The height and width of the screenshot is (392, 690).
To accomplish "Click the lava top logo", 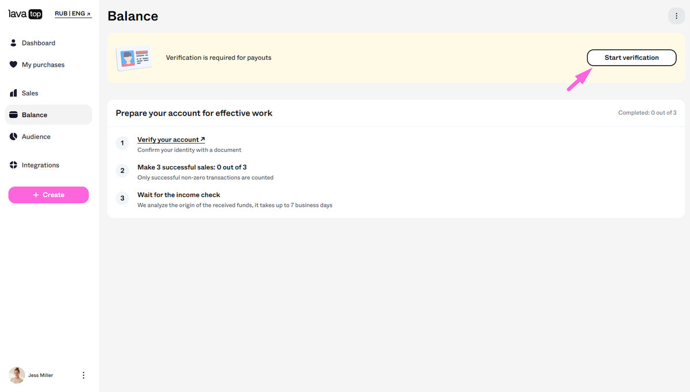I will [x=25, y=14].
